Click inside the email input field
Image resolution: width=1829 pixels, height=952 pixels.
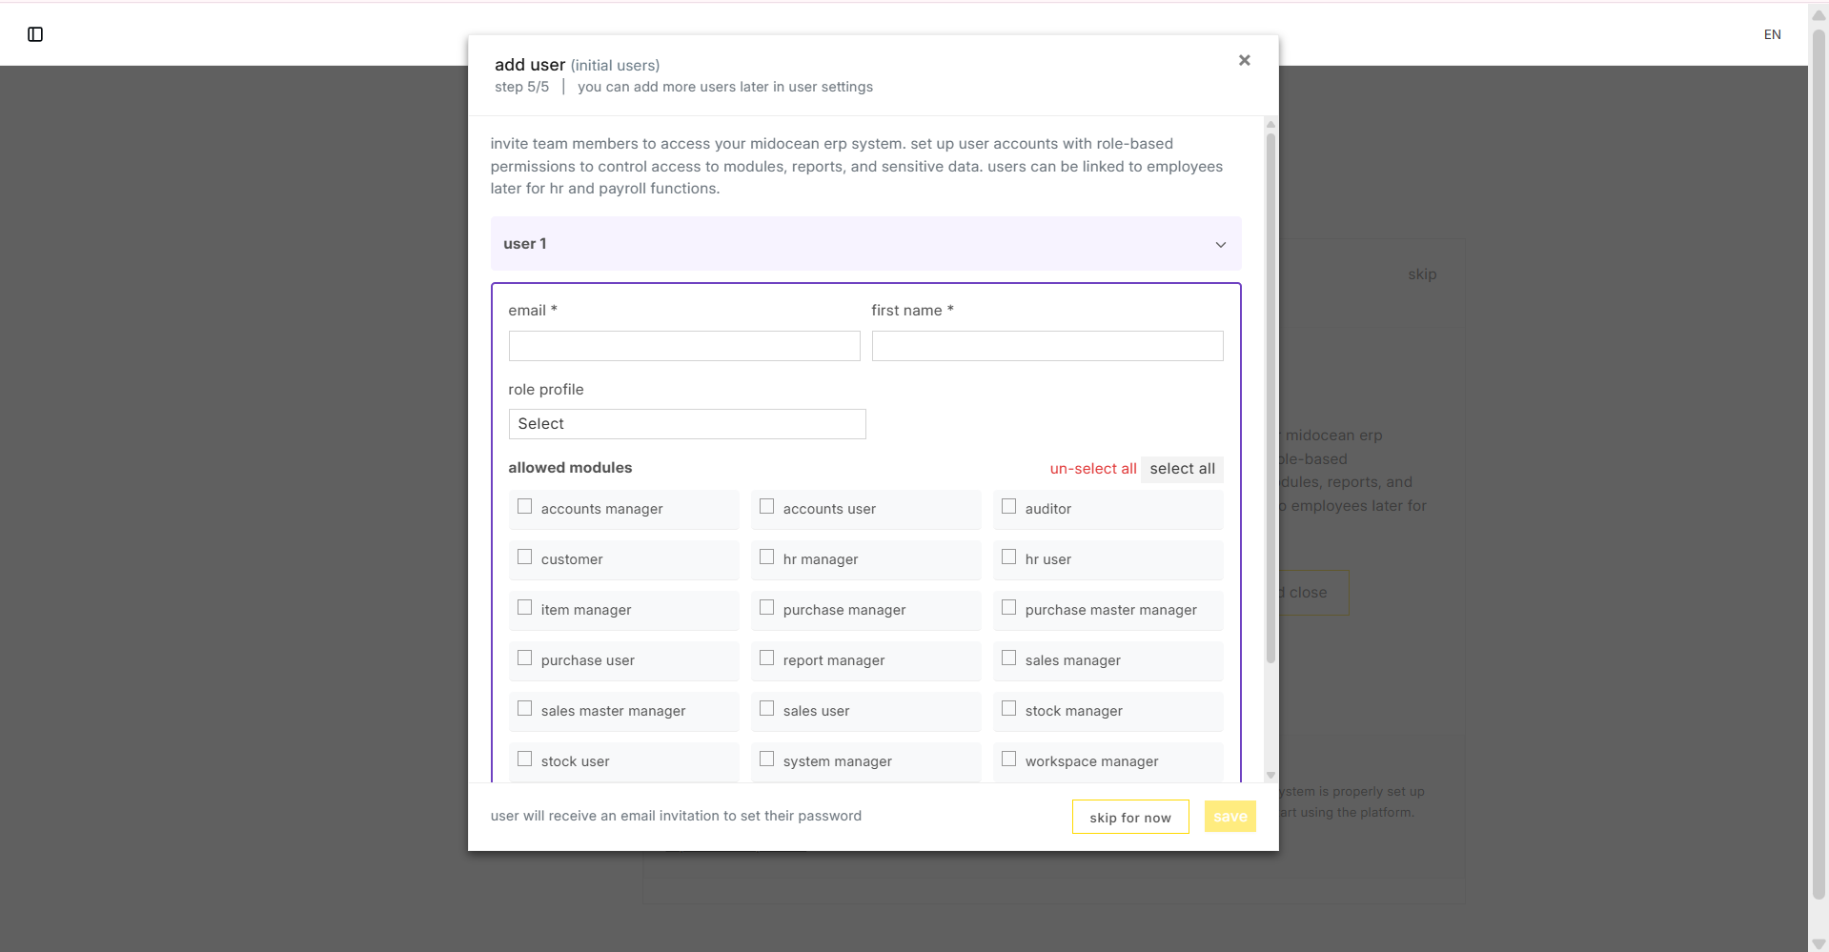pos(683,345)
